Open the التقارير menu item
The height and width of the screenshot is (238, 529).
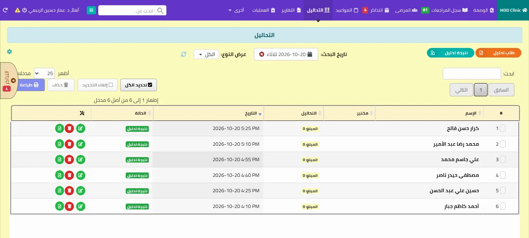[x=291, y=10]
